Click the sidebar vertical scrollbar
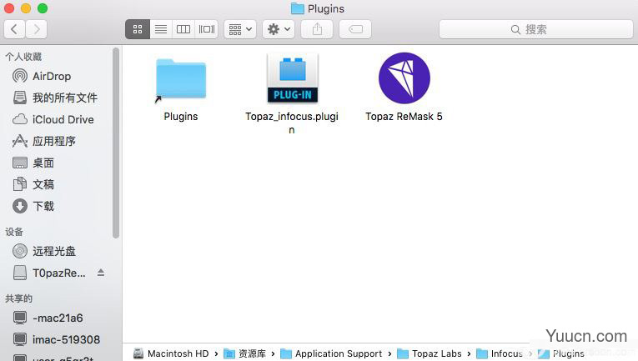Image resolution: width=638 pixels, height=361 pixels. pyautogui.click(x=116, y=143)
